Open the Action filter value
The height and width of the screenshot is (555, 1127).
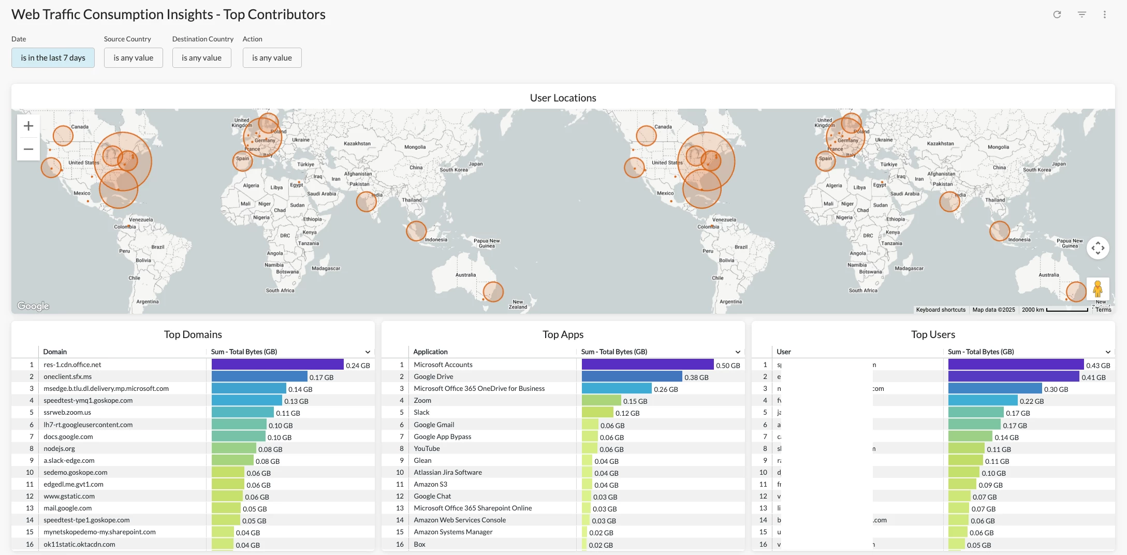tap(272, 58)
